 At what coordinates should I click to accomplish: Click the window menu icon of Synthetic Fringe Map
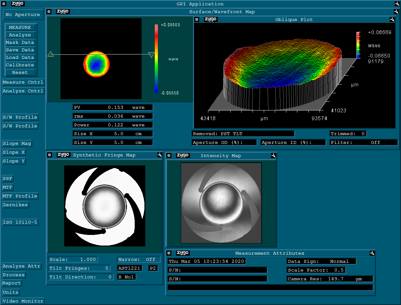click(x=49, y=155)
